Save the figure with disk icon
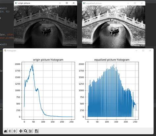The image size is (156, 136). [x=37, y=131]
